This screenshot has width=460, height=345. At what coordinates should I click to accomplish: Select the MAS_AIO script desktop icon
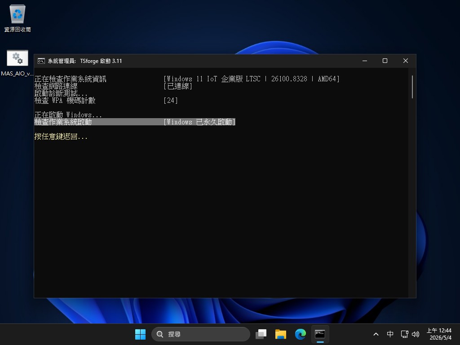coord(18,63)
